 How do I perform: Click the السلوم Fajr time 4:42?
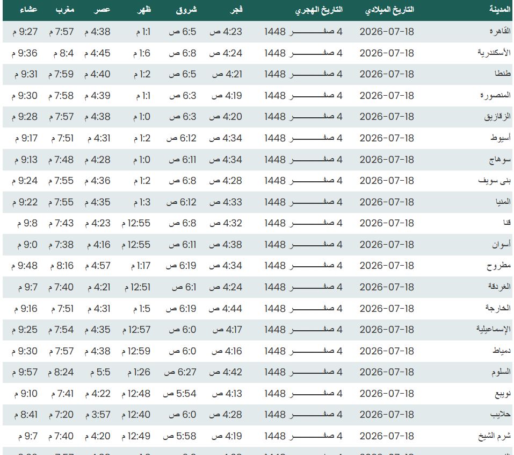pos(226,372)
